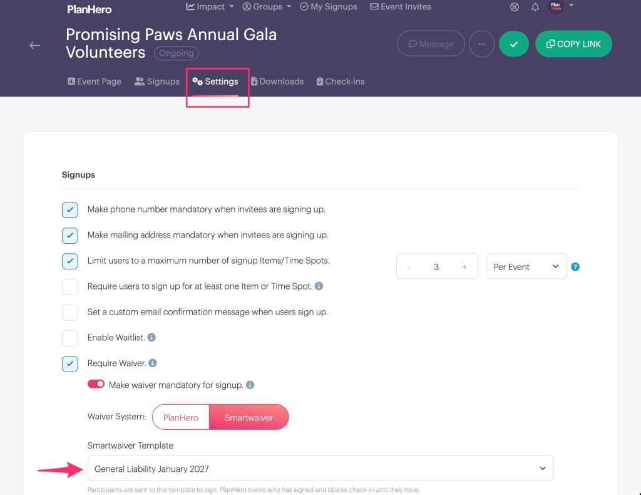Check require at least one Item checkbox

click(70, 287)
